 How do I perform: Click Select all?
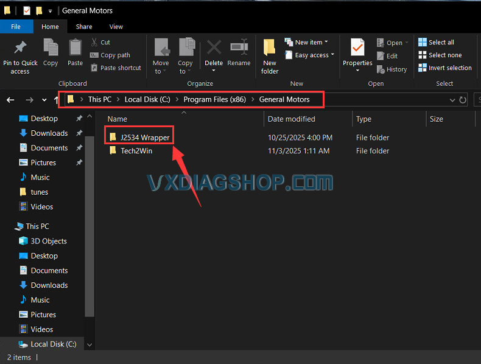coord(436,43)
